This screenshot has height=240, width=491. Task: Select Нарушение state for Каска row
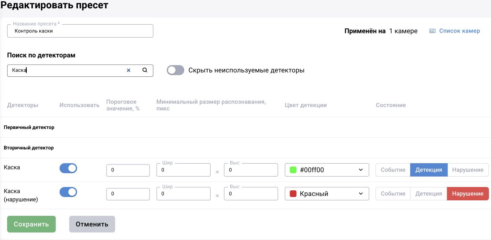click(468, 170)
